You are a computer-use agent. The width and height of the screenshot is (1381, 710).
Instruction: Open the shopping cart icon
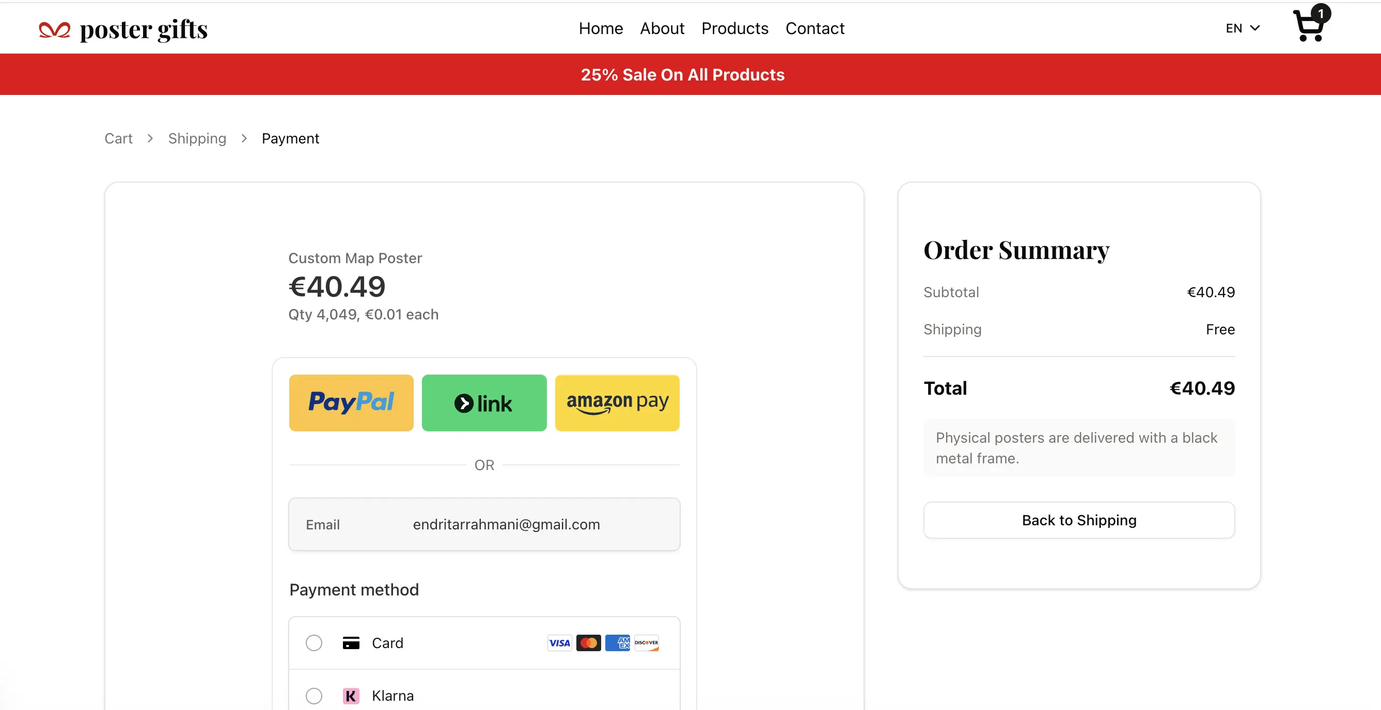click(x=1309, y=26)
